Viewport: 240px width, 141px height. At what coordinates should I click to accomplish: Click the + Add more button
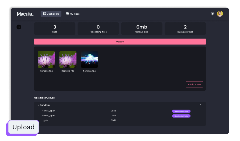point(194,84)
